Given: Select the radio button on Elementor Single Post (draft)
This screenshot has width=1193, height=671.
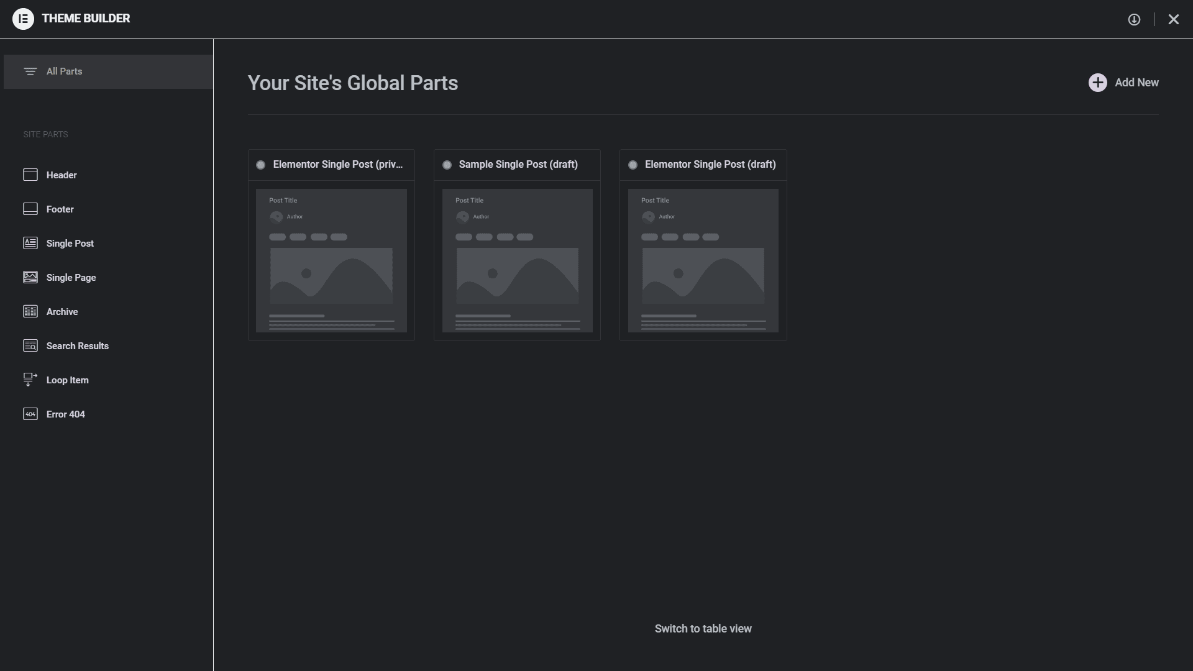Looking at the screenshot, I should [633, 165].
